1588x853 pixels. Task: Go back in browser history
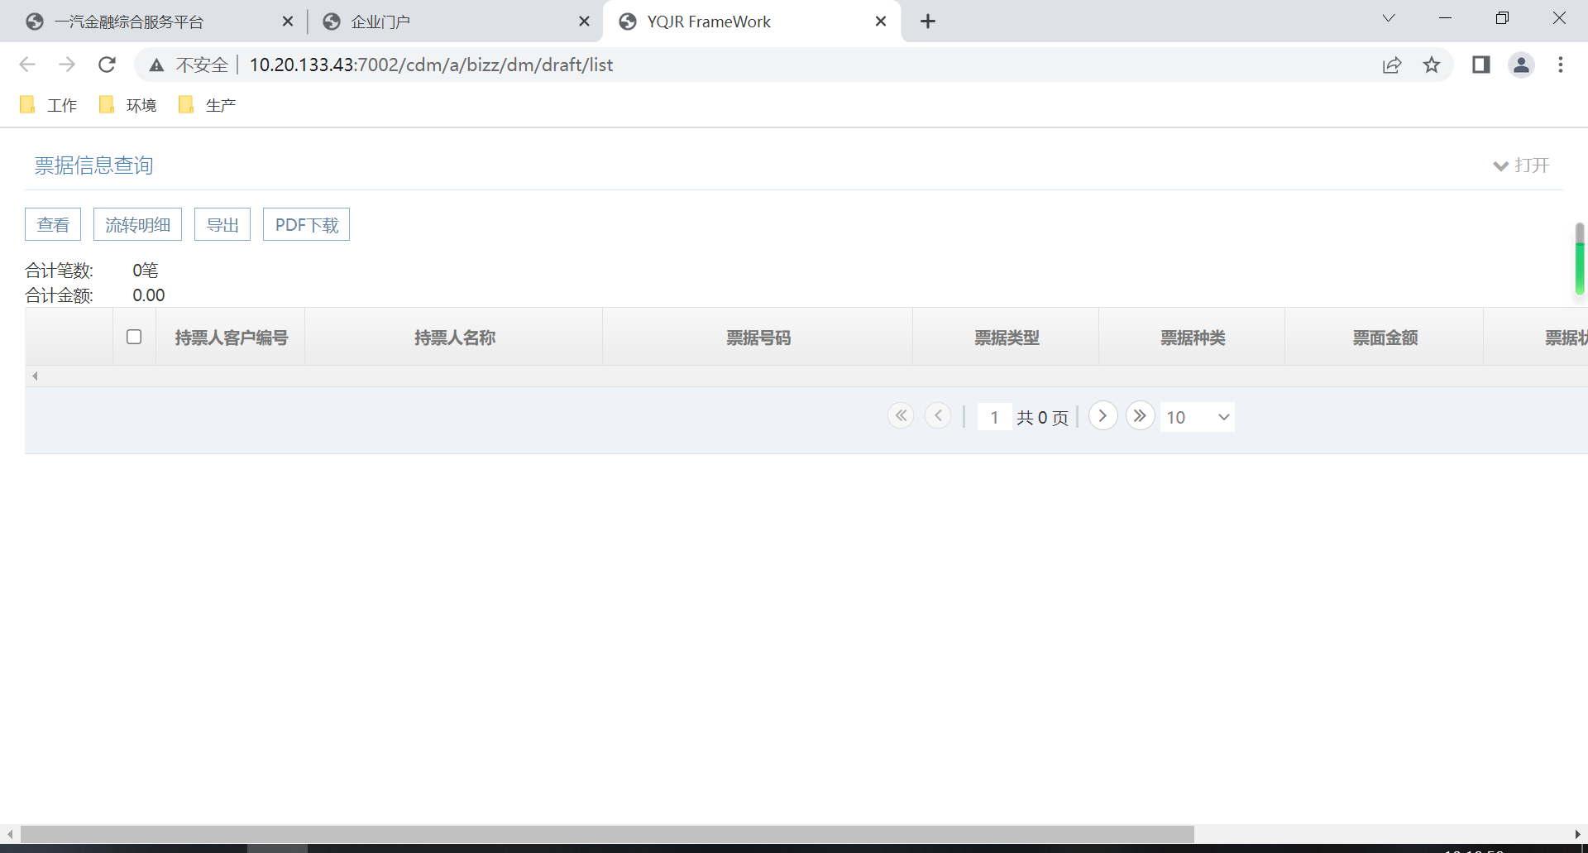click(x=27, y=65)
